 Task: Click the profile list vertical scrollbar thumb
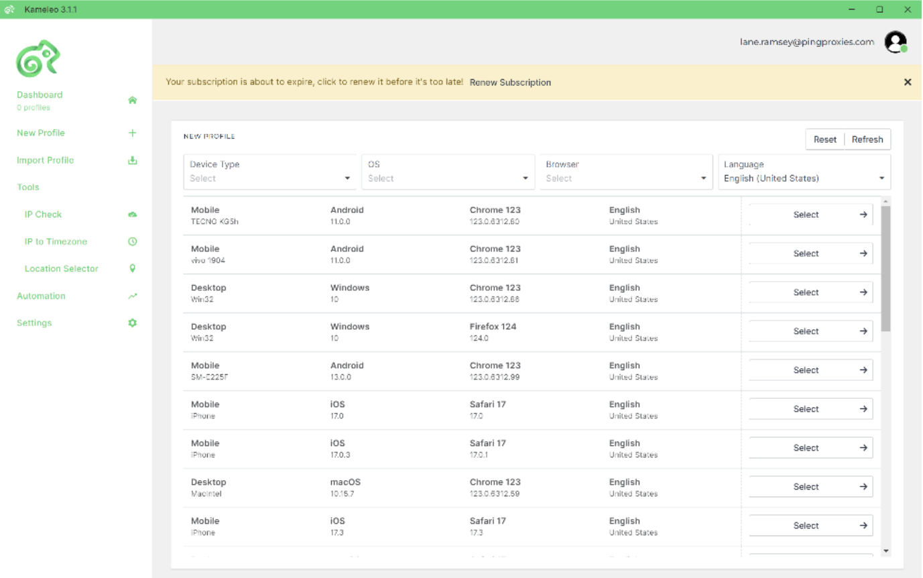click(885, 268)
